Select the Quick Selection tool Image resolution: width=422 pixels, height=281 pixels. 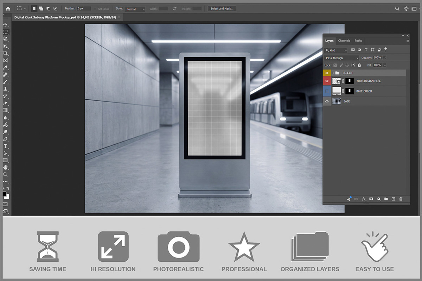pos(5,39)
